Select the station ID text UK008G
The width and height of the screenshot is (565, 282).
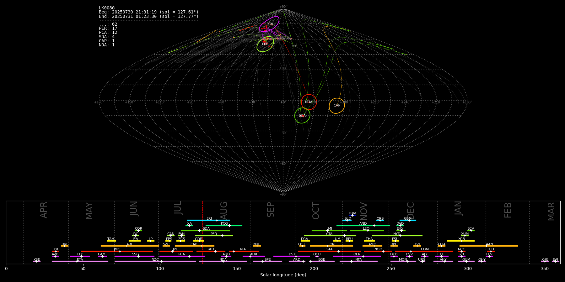tap(107, 8)
